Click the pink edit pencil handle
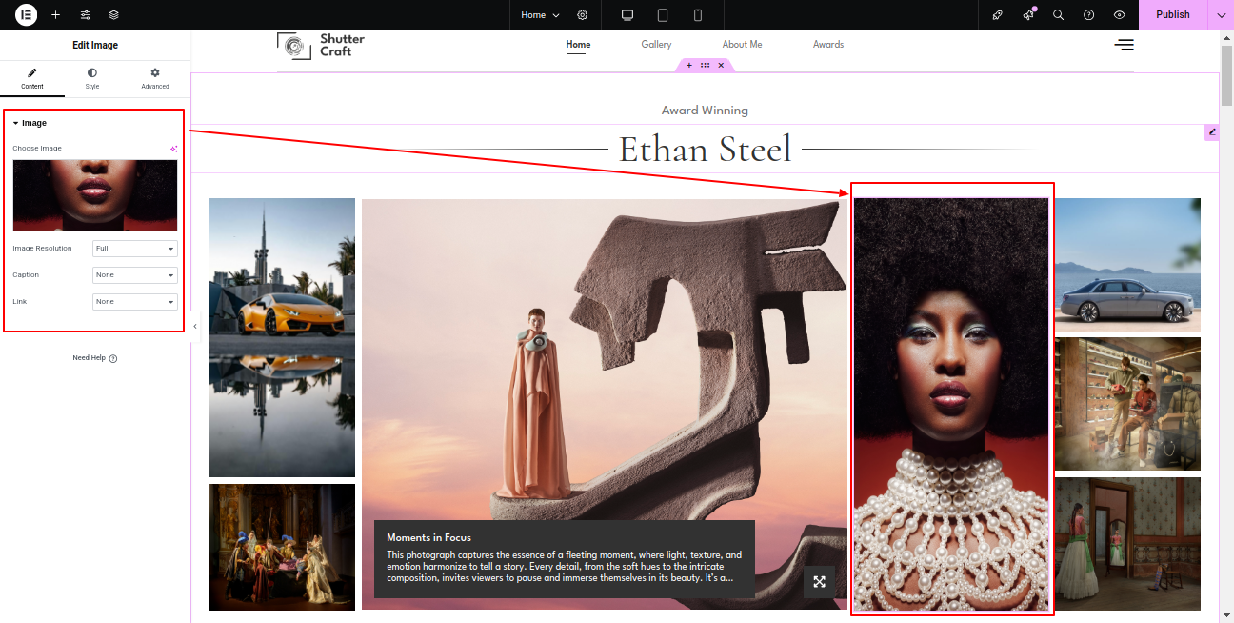The width and height of the screenshot is (1234, 623). click(1212, 131)
